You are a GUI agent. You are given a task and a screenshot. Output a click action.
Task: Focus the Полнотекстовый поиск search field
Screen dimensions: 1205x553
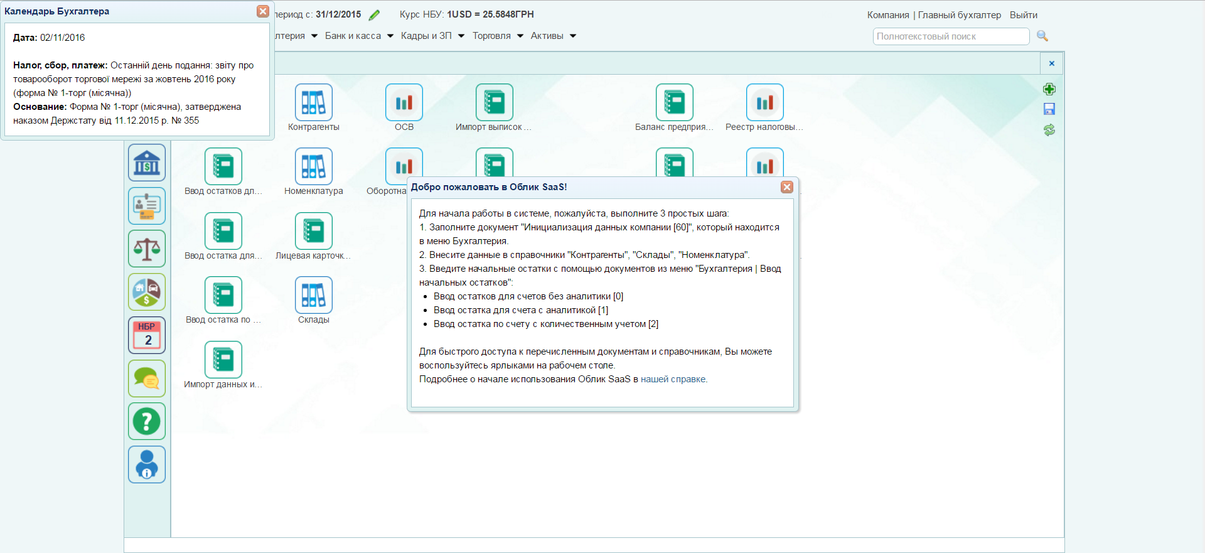[951, 36]
